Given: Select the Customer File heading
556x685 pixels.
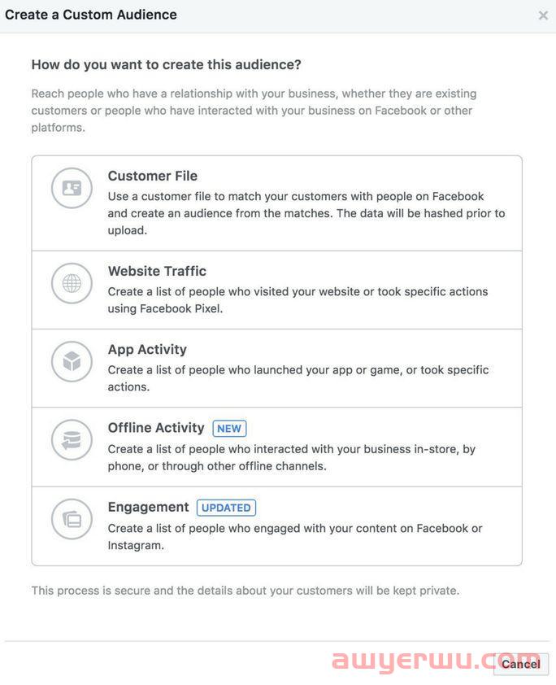Looking at the screenshot, I should click(x=153, y=176).
